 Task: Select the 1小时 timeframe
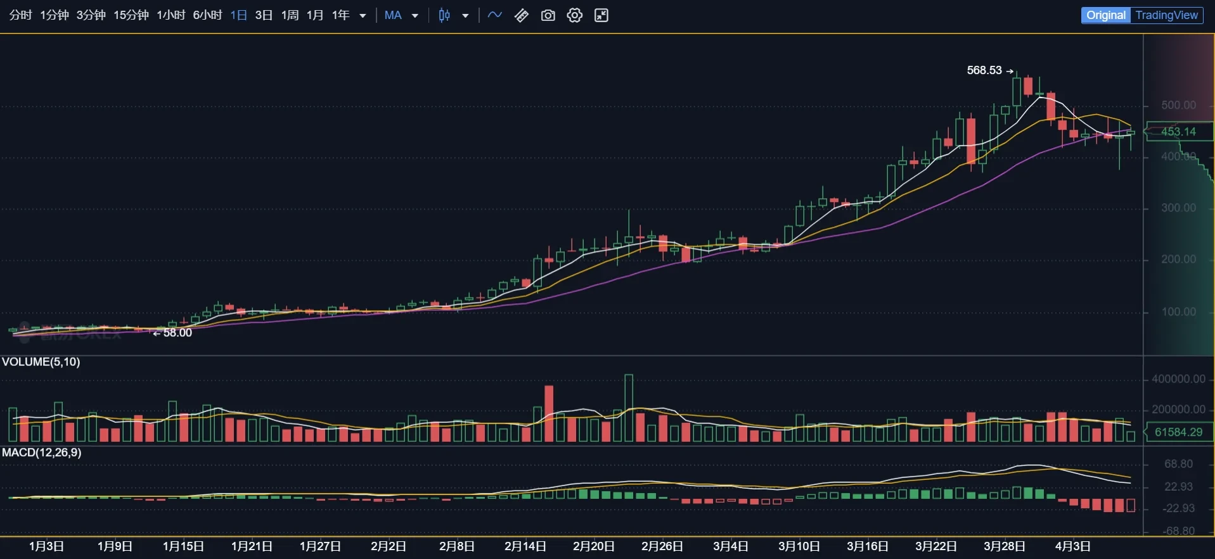click(170, 15)
